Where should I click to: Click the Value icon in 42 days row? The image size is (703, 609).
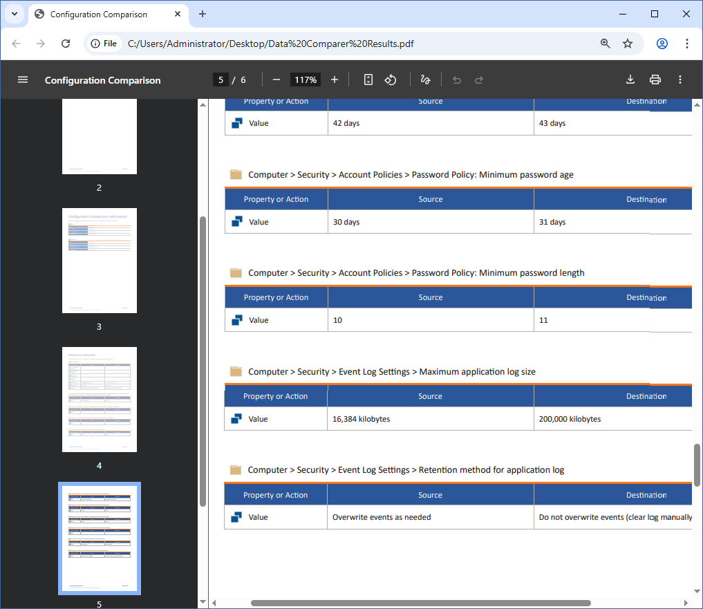(x=237, y=123)
